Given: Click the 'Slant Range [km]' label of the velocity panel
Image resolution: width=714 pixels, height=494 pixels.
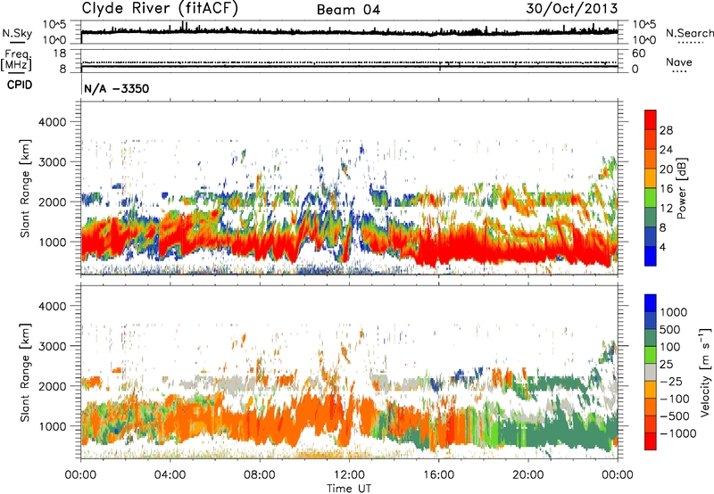Looking at the screenshot, I should pos(25,372).
